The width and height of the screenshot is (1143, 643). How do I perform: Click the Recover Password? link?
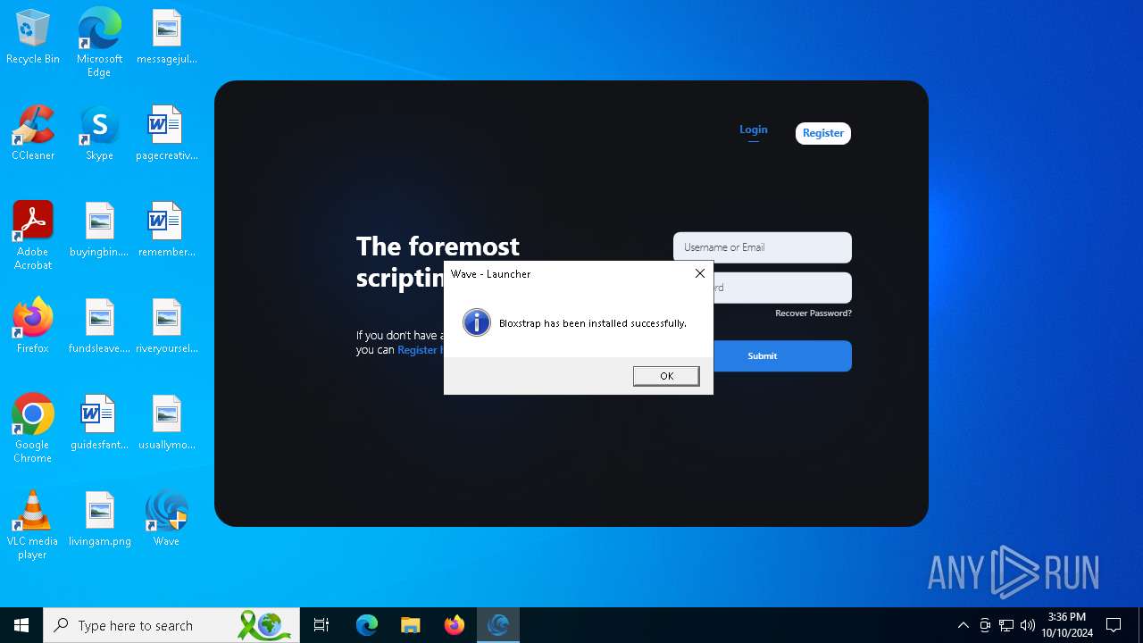click(813, 313)
